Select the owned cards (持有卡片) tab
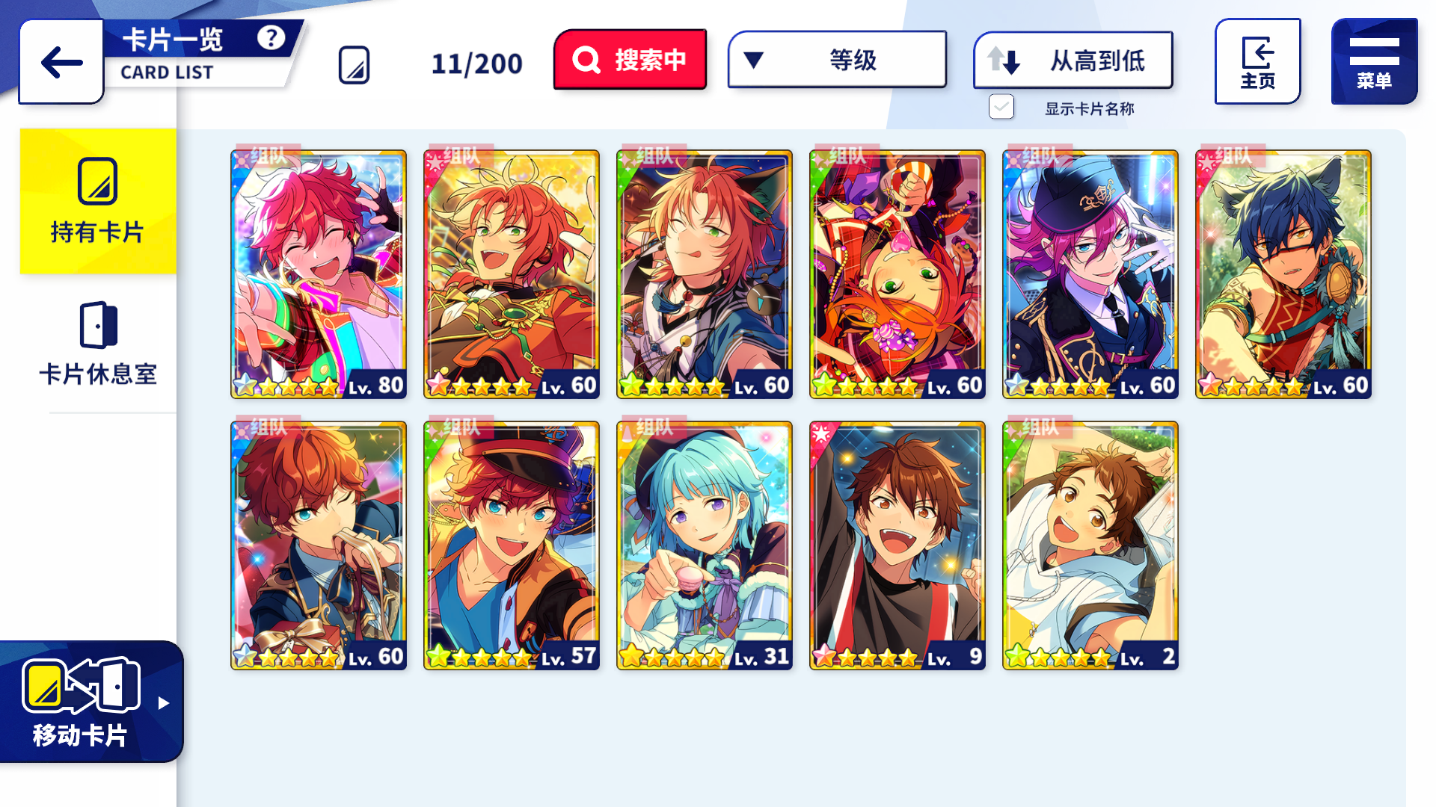Image resolution: width=1436 pixels, height=807 pixels. [98, 202]
